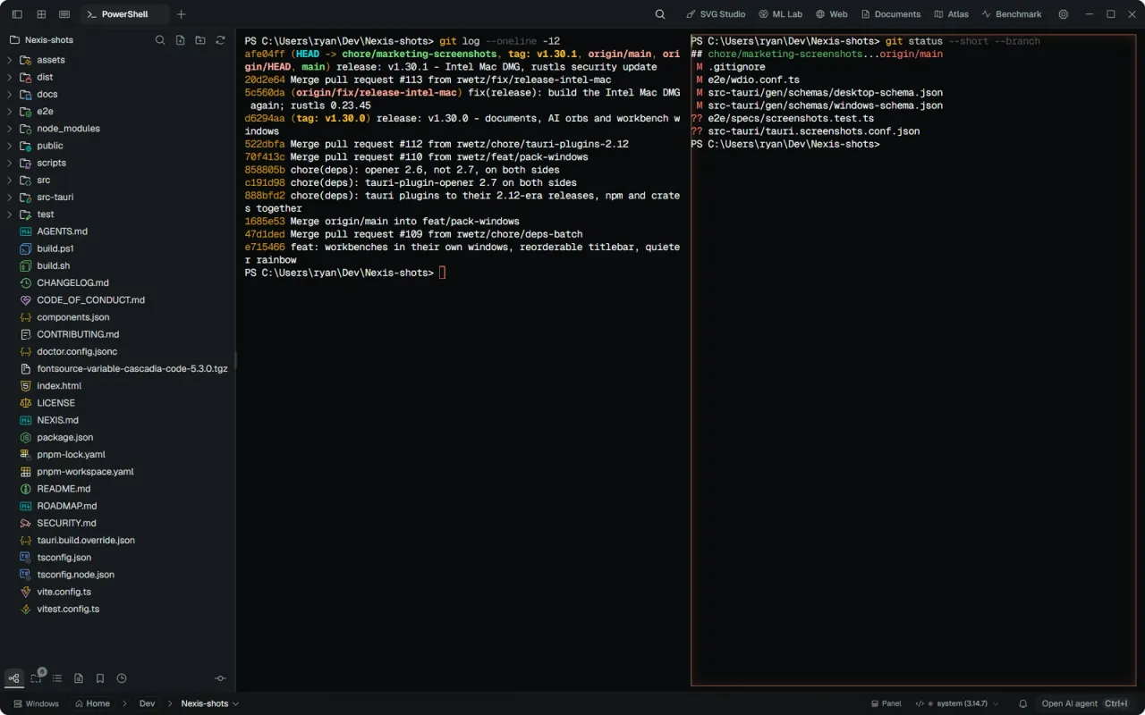Image resolution: width=1145 pixels, height=715 pixels.
Task: Open CHANGELOG.md from the file list
Action: click(x=116, y=282)
